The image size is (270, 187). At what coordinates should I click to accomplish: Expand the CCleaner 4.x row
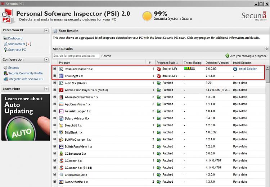[55, 160]
